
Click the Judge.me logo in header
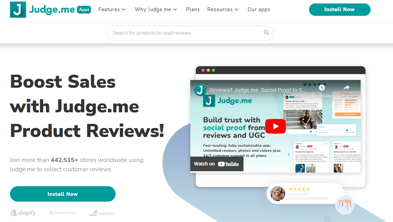[42, 10]
